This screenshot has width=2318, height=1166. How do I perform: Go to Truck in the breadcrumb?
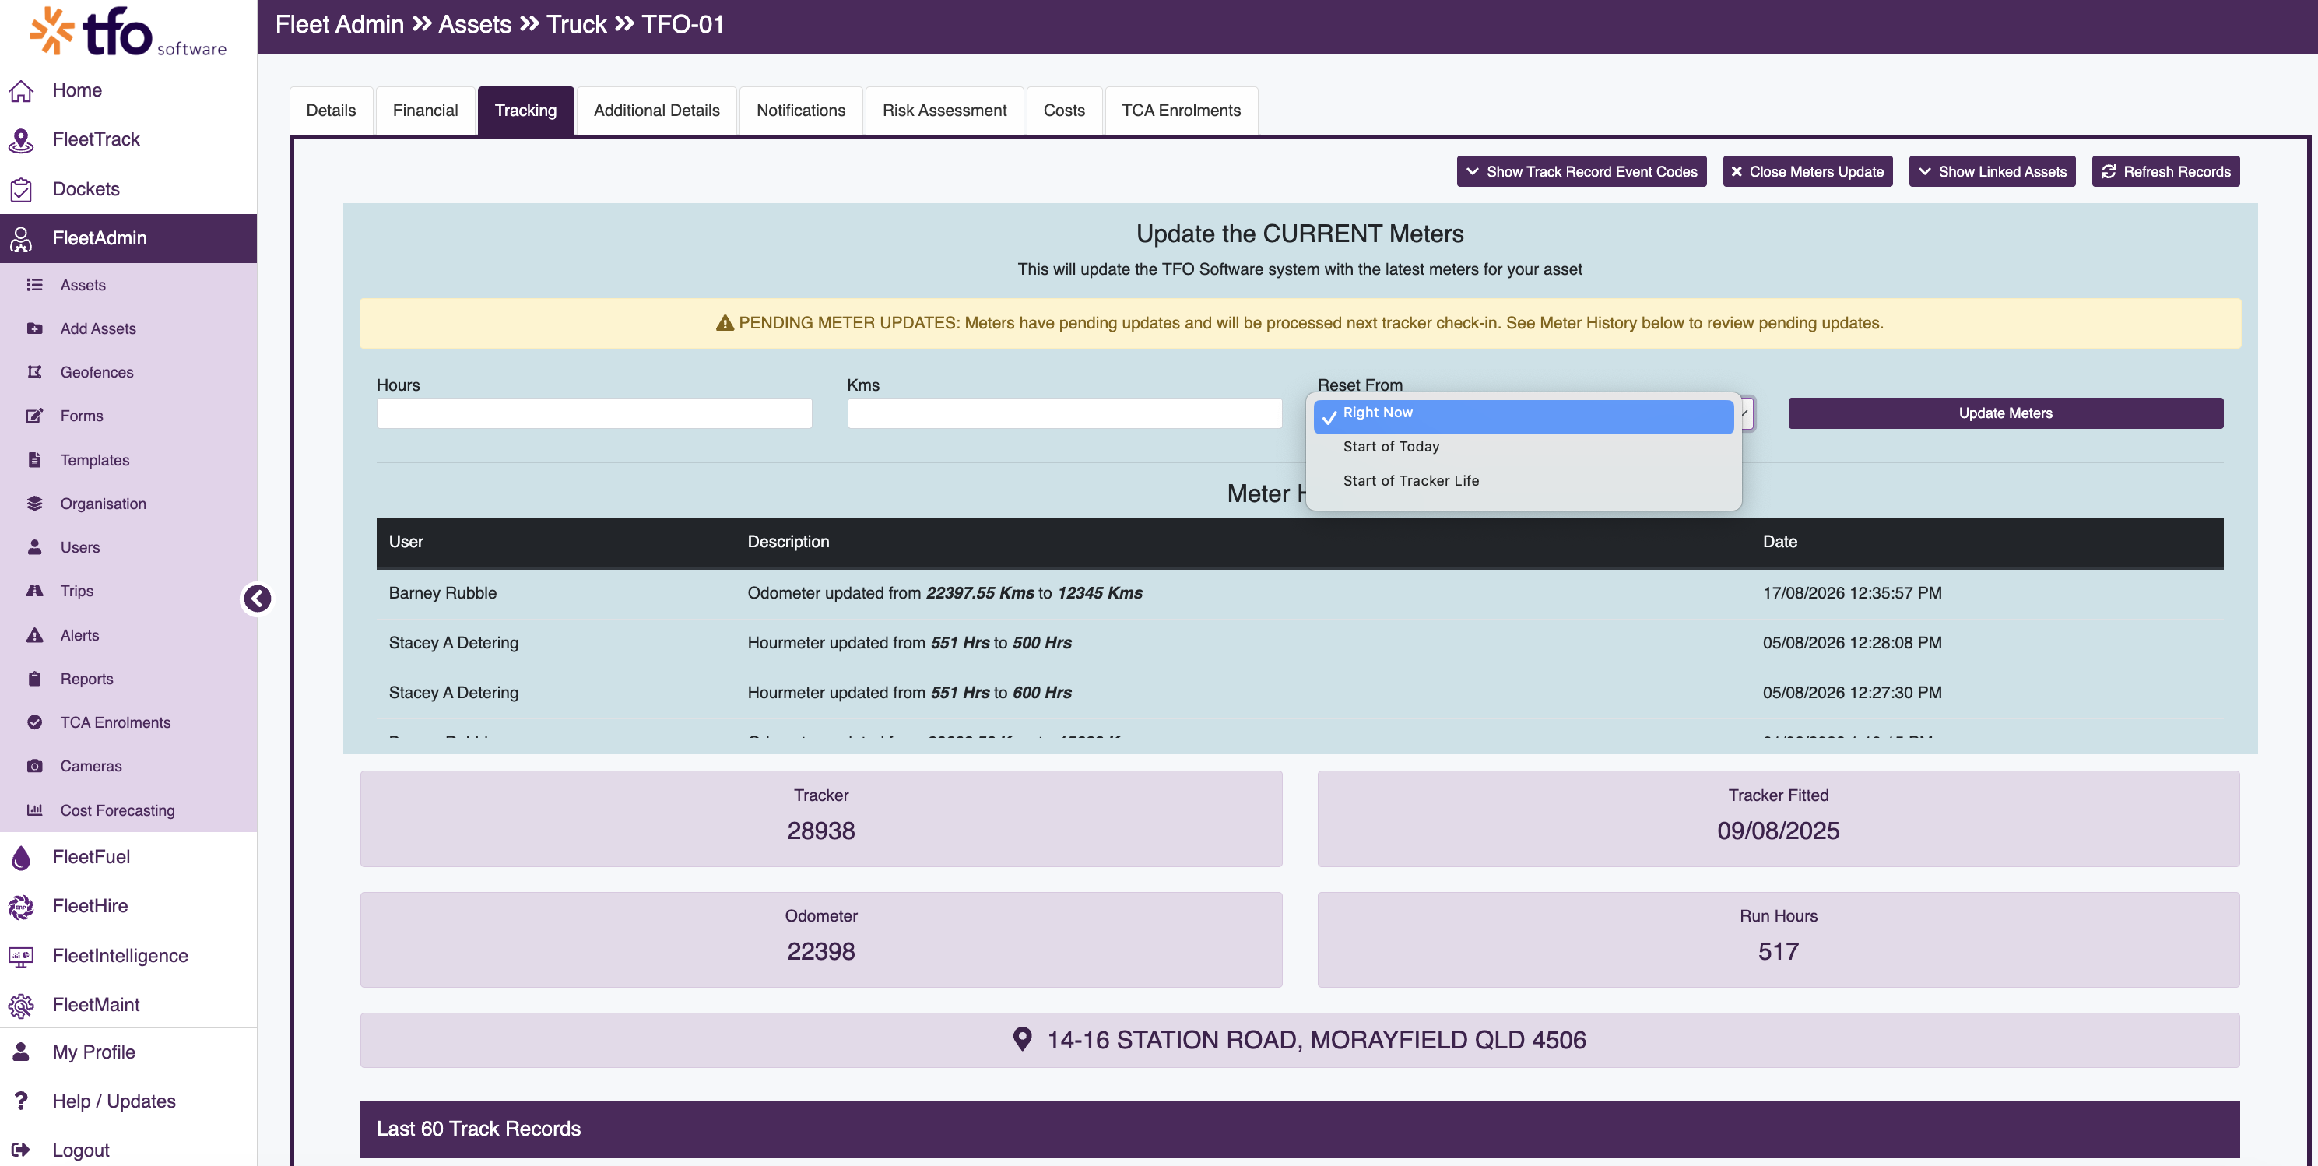(577, 24)
